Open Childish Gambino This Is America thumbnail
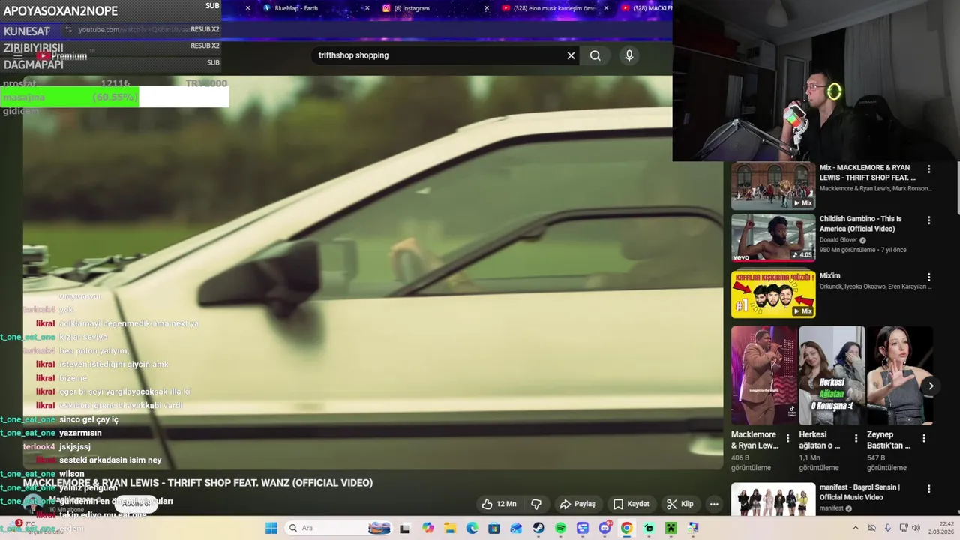Viewport: 960px width, 540px height. tap(773, 238)
